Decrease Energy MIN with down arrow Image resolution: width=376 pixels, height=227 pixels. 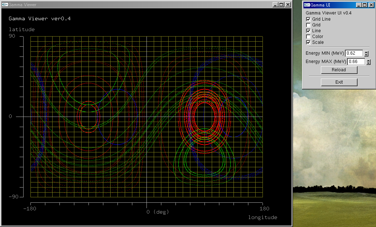[x=366, y=55]
